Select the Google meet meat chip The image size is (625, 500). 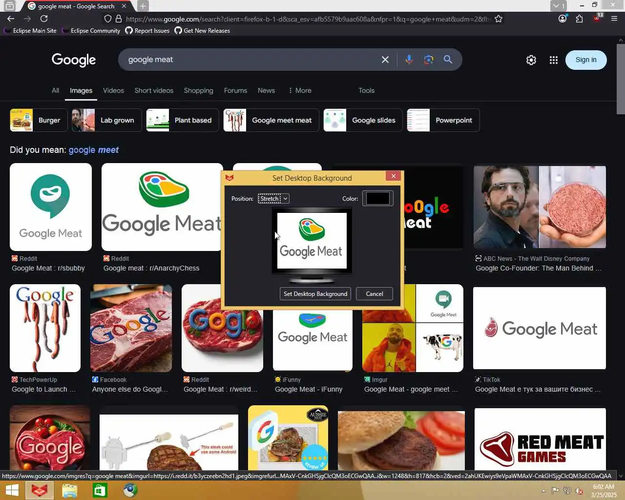click(x=271, y=120)
